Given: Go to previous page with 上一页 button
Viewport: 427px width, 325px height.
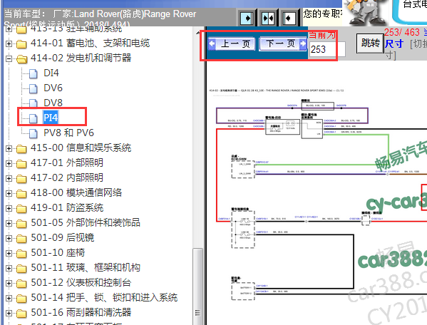Looking at the screenshot, I should [x=232, y=43].
